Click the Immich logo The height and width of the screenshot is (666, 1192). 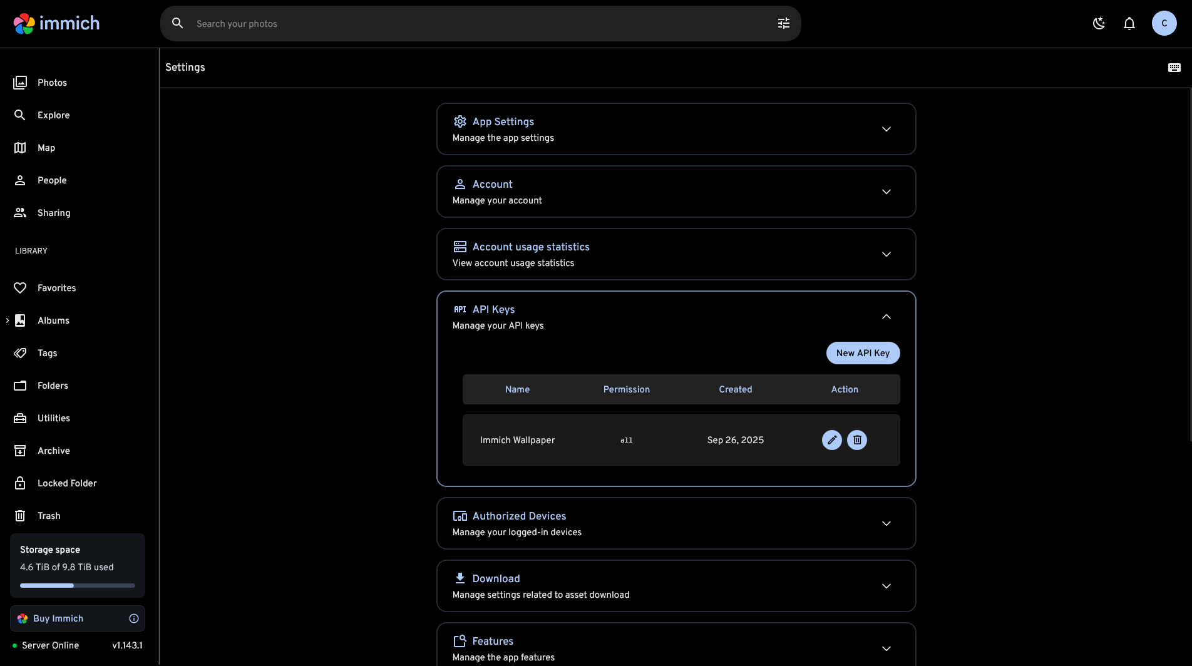pyautogui.click(x=56, y=24)
